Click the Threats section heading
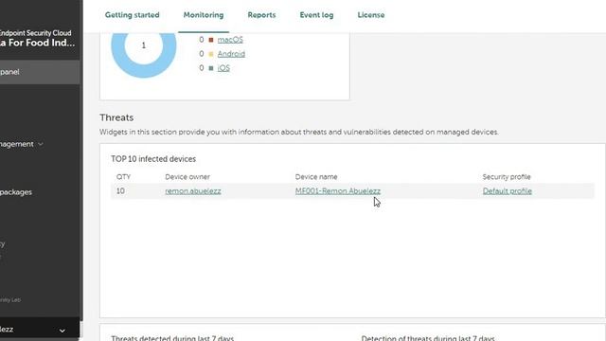 (116, 117)
